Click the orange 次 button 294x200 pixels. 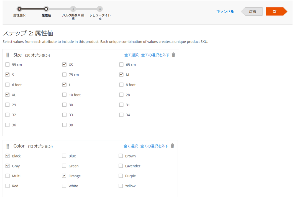276,11
